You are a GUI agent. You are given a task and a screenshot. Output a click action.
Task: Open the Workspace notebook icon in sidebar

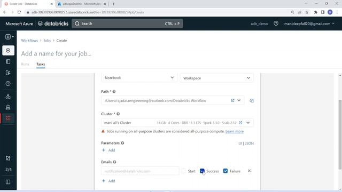(8, 62)
